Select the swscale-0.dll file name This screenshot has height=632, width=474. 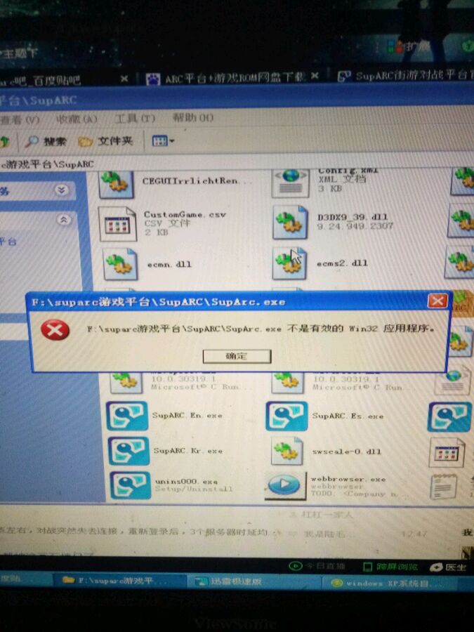tap(346, 452)
